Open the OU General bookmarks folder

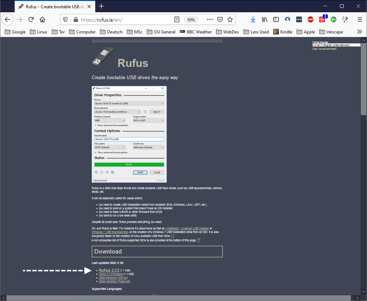pos(161,32)
